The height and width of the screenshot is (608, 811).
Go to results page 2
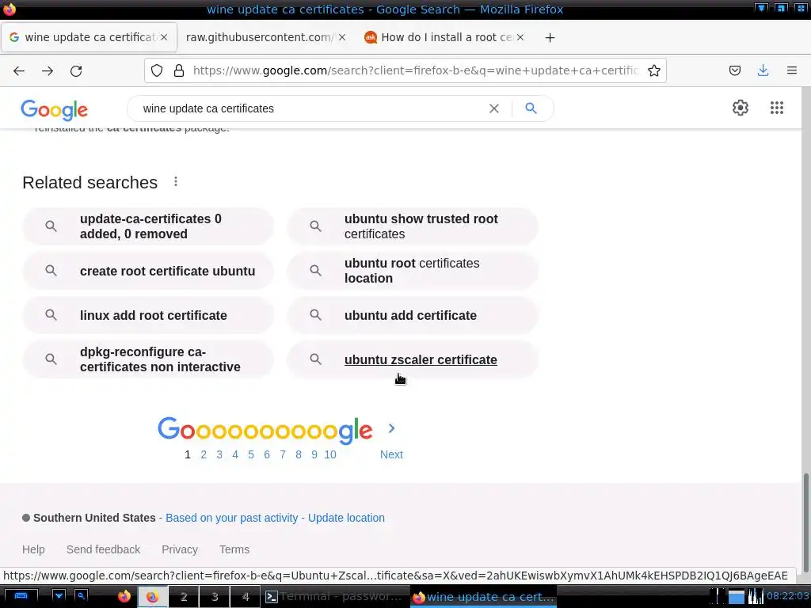204,454
